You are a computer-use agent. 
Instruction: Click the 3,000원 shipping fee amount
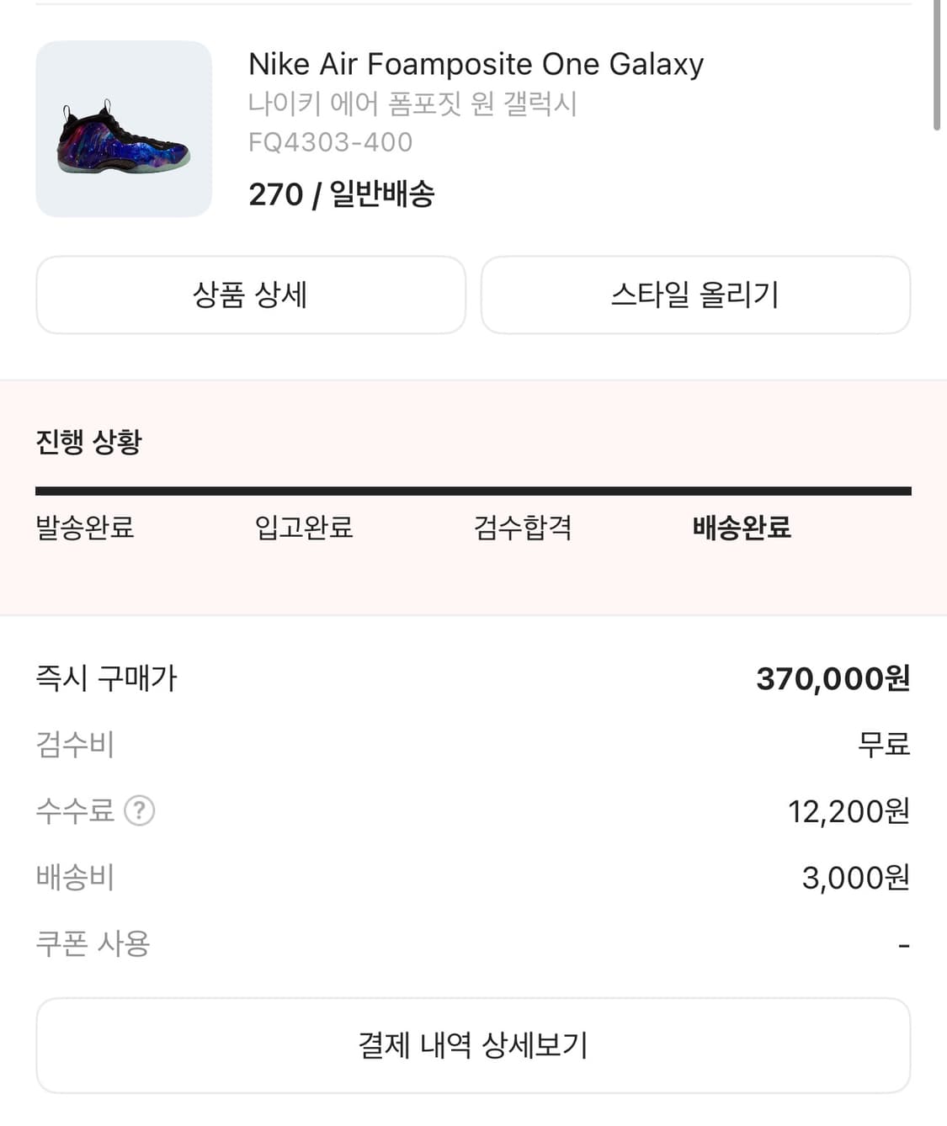point(855,878)
